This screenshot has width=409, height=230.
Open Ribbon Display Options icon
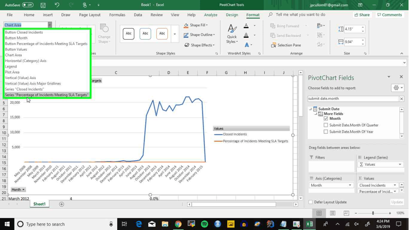point(360,5)
